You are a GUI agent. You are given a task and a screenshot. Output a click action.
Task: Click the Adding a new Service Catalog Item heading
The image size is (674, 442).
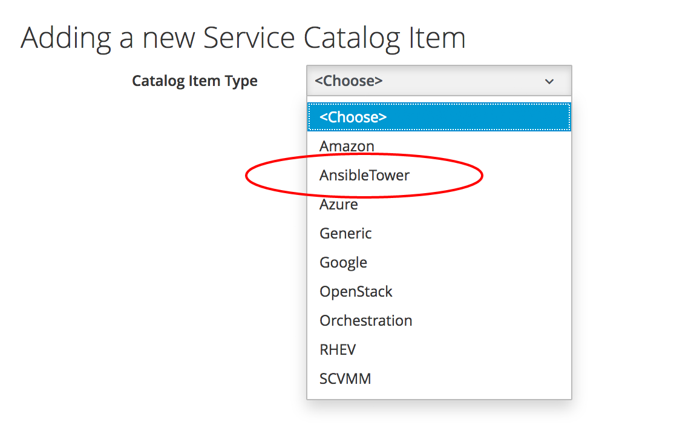point(243,38)
